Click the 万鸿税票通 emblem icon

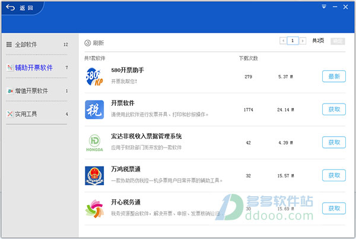[x=94, y=175]
